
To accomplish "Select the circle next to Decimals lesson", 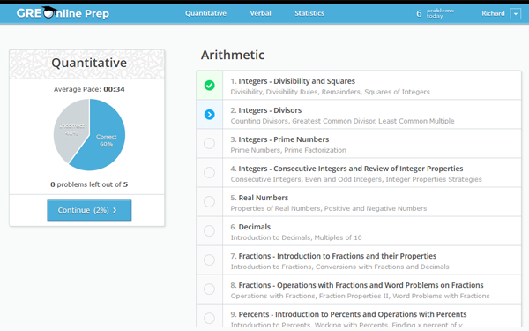I will 210,231.
